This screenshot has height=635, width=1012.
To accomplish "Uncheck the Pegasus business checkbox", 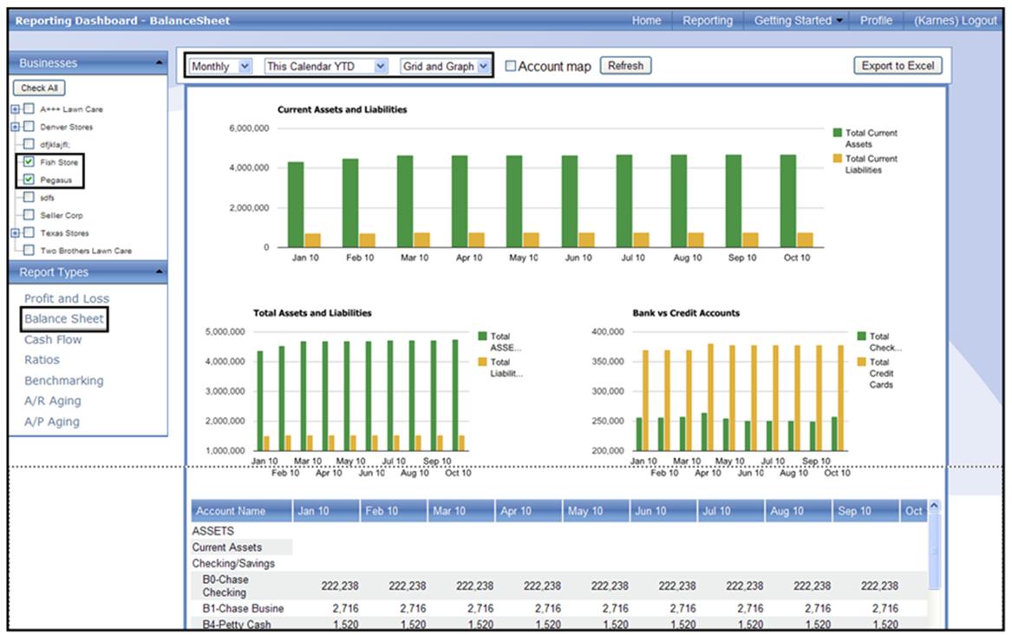I will click(29, 180).
